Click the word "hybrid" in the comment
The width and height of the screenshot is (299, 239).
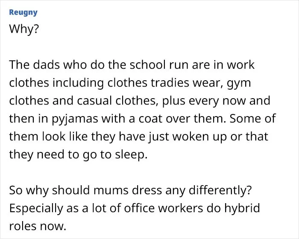[x=242, y=209]
